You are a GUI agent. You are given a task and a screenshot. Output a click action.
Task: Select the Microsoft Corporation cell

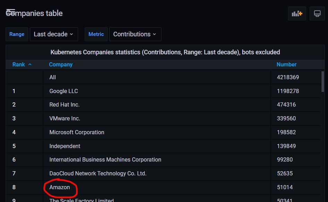77,132
